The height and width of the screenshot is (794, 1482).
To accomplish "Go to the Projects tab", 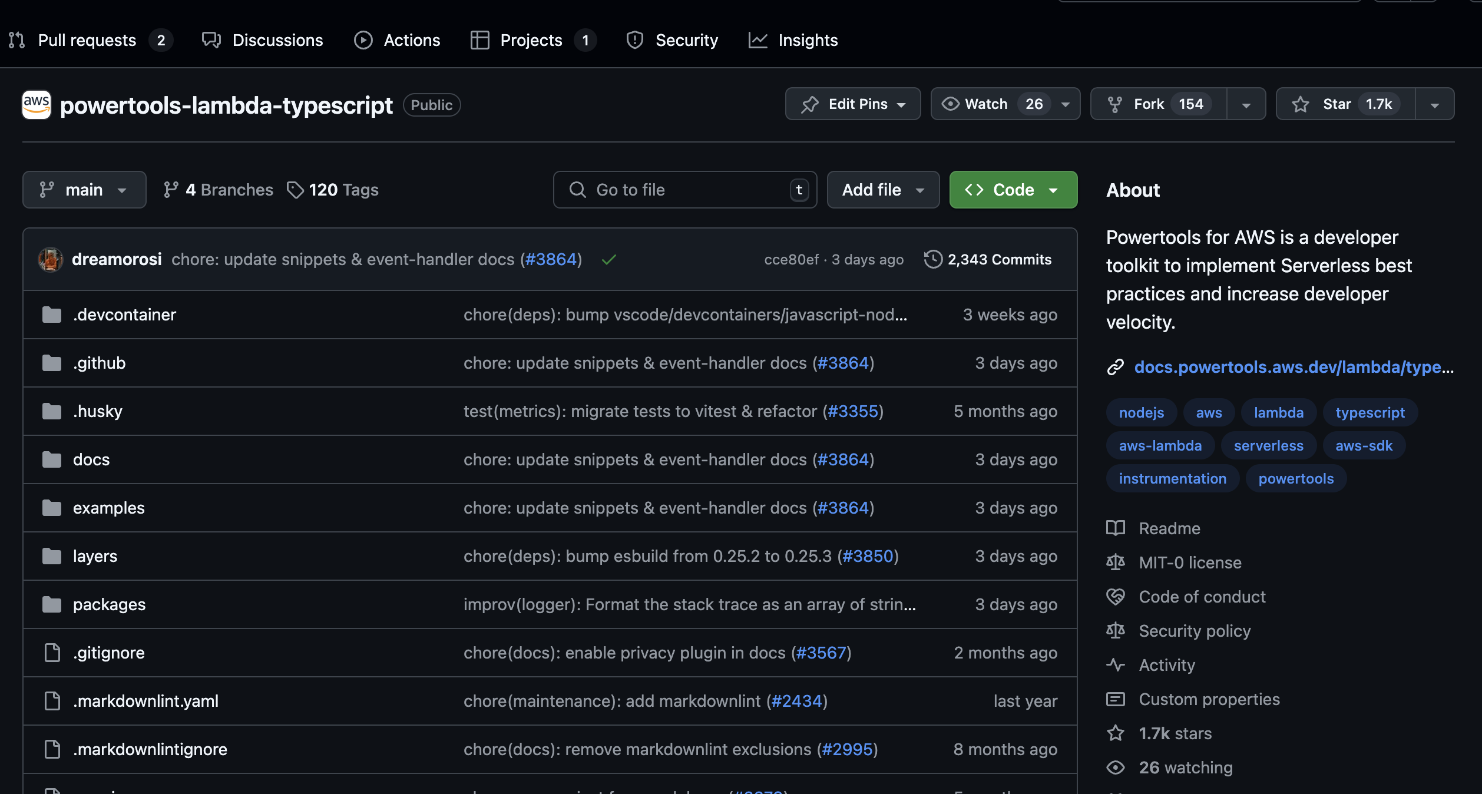I will (x=533, y=40).
